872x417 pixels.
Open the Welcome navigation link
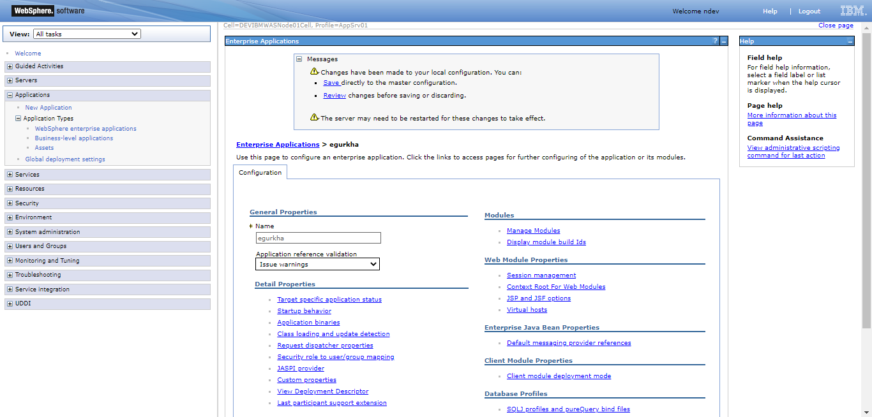28,54
